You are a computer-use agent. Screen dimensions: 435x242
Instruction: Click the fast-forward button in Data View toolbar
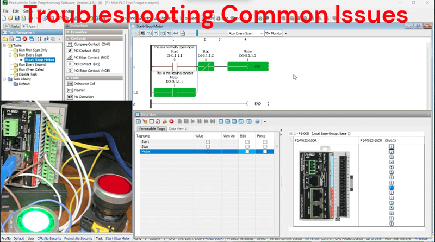point(206,122)
